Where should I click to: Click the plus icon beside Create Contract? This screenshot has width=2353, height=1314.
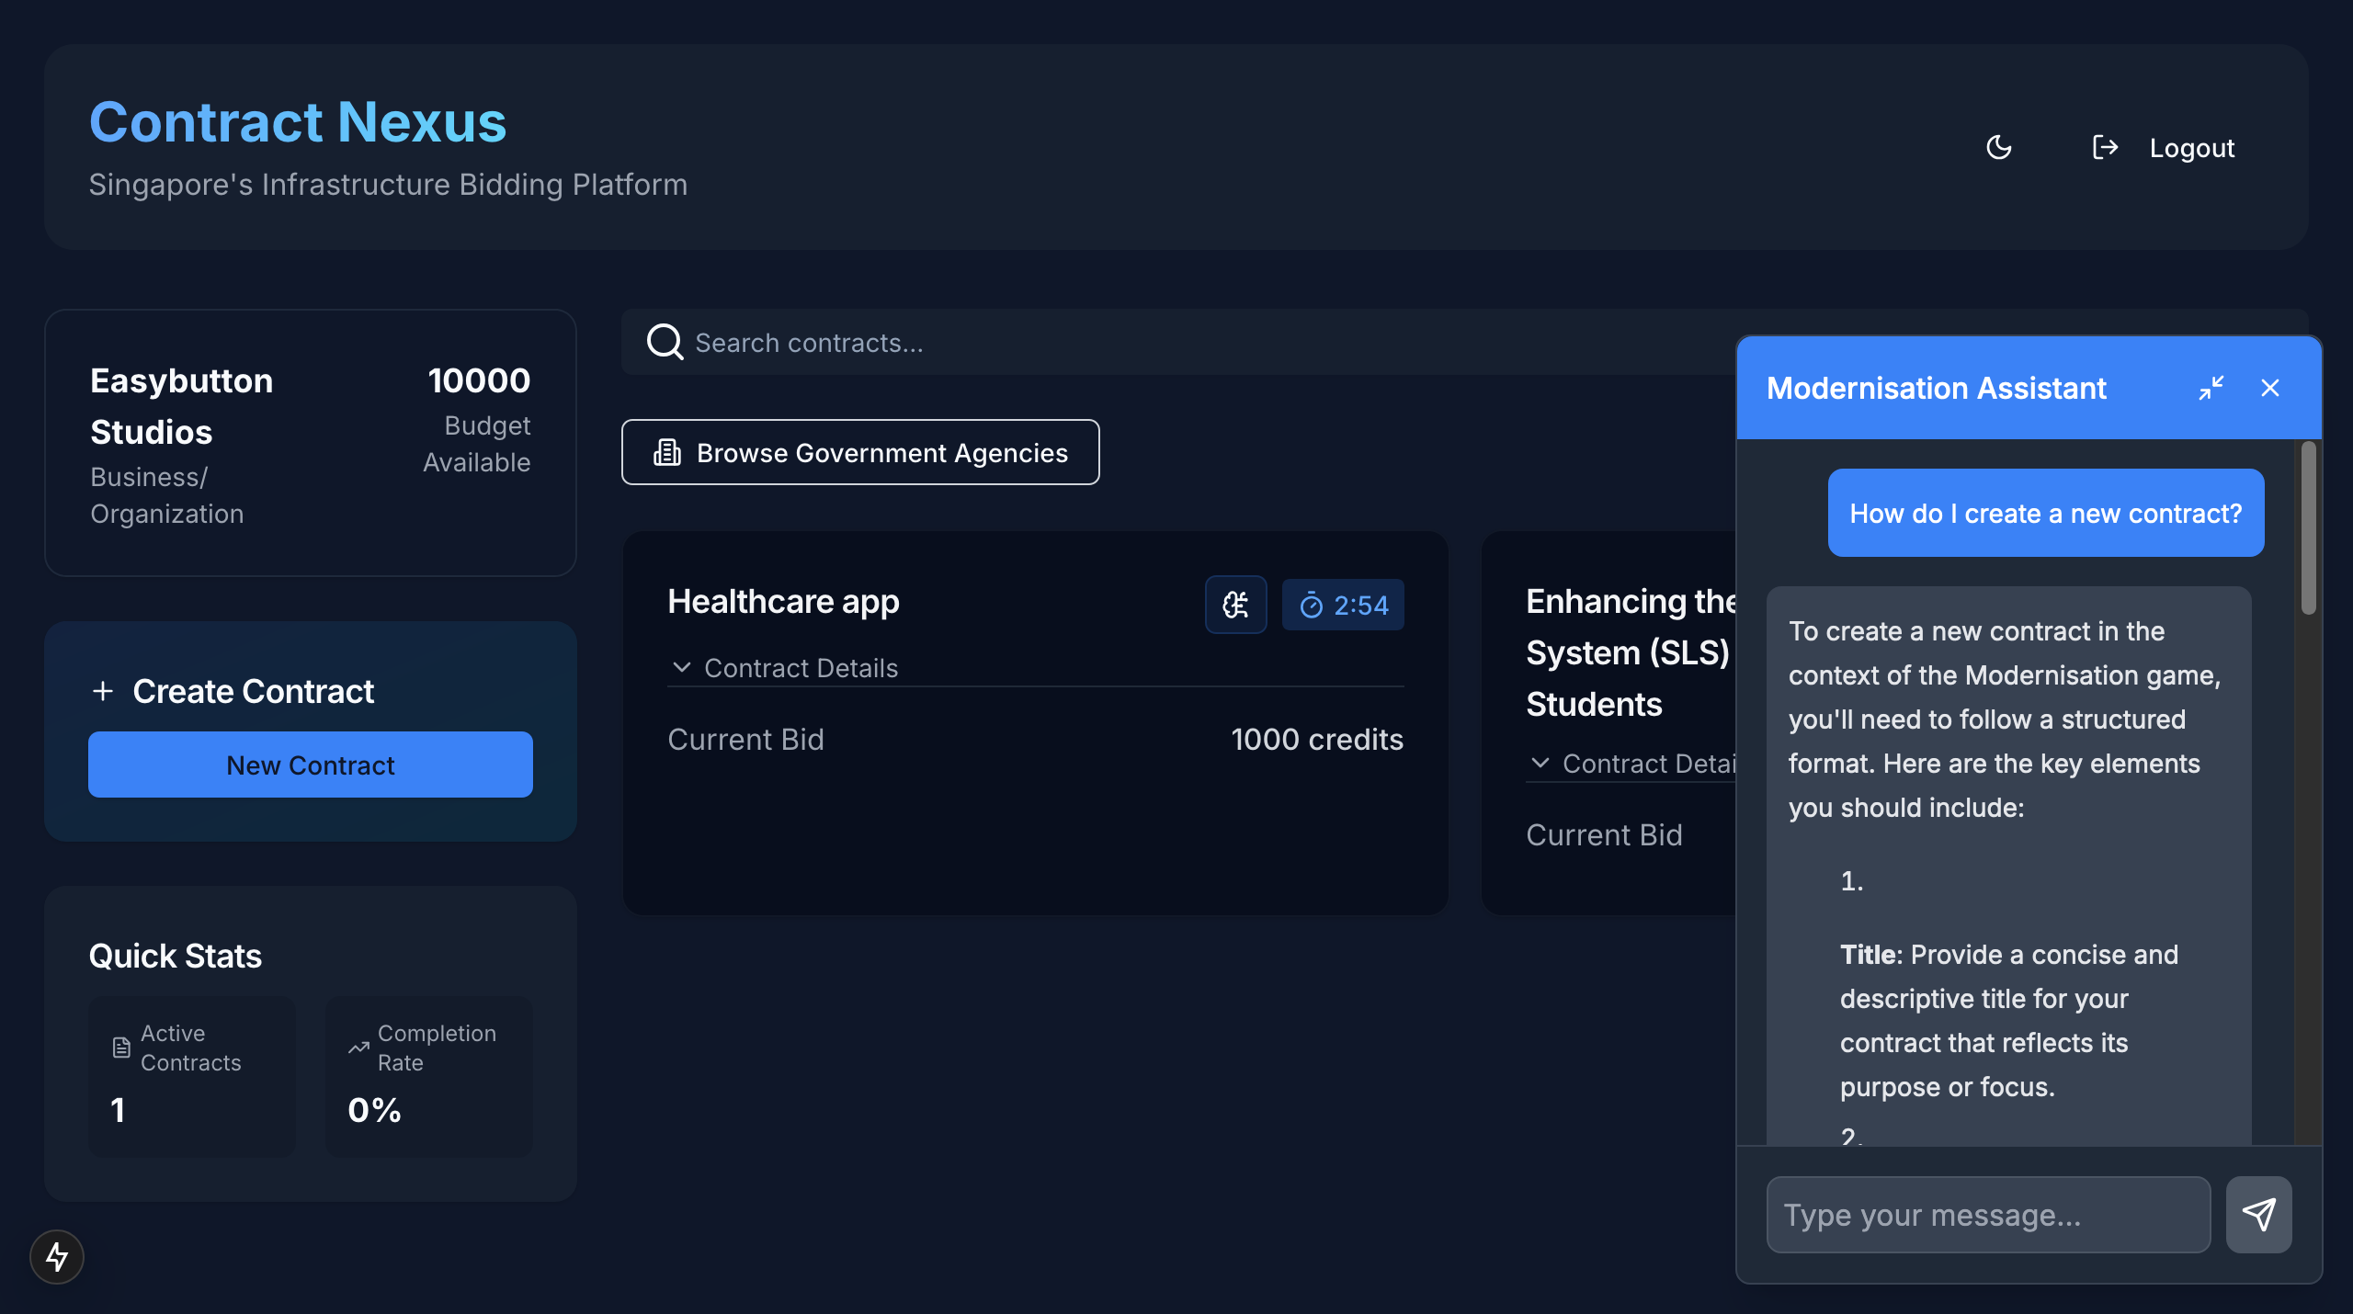[103, 691]
